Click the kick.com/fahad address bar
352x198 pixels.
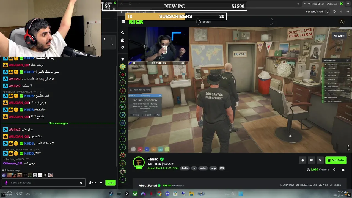(314, 12)
